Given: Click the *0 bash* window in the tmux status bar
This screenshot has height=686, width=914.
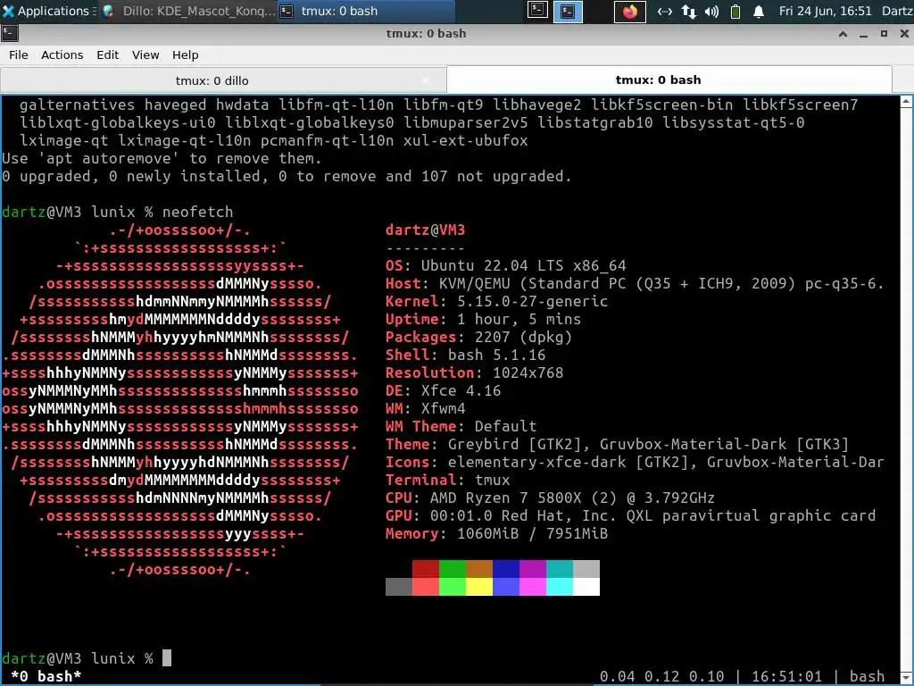Looking at the screenshot, I should [46, 676].
